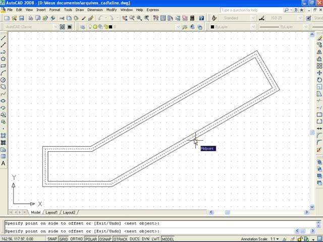Click the help search magnifier button

[286, 10]
